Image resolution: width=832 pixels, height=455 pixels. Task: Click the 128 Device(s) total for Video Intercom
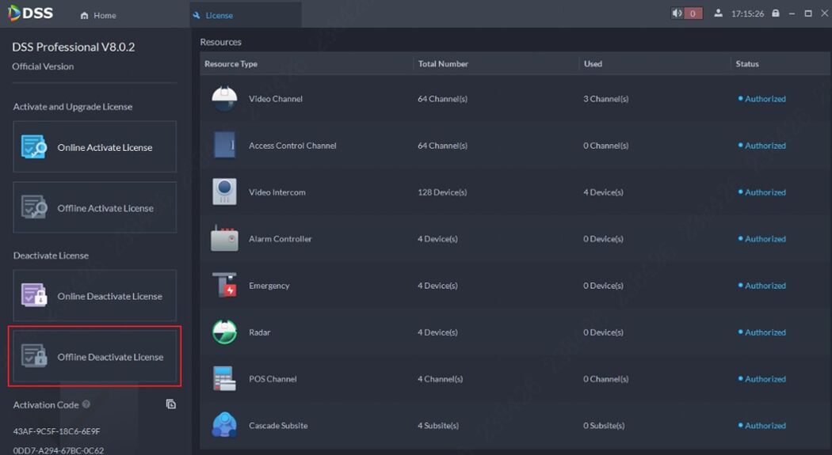(x=442, y=191)
